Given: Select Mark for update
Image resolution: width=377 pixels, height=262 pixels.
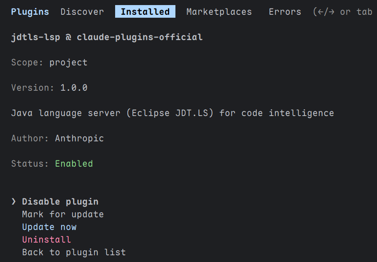Looking at the screenshot, I should (63, 214).
